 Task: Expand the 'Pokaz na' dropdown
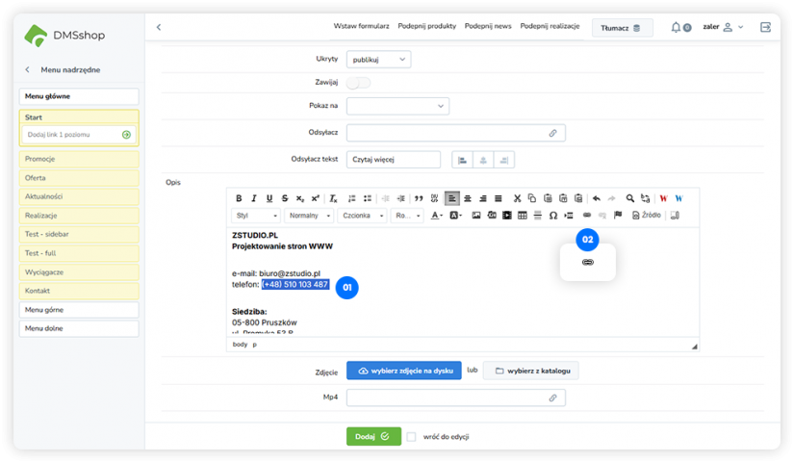point(397,106)
